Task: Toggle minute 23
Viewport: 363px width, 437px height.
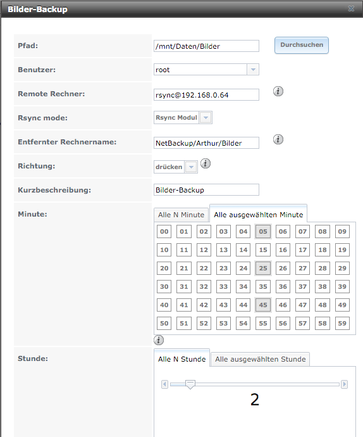Action: 223,268
